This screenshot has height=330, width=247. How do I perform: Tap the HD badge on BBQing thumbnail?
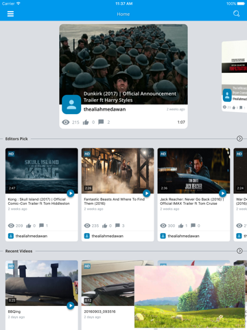11,266
